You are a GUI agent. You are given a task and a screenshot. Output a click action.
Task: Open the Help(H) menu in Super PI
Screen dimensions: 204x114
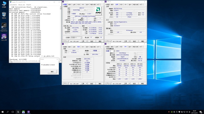pyautogui.click(x=29, y=5)
